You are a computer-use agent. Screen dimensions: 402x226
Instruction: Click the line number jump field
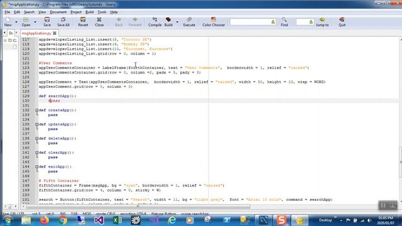[303, 22]
